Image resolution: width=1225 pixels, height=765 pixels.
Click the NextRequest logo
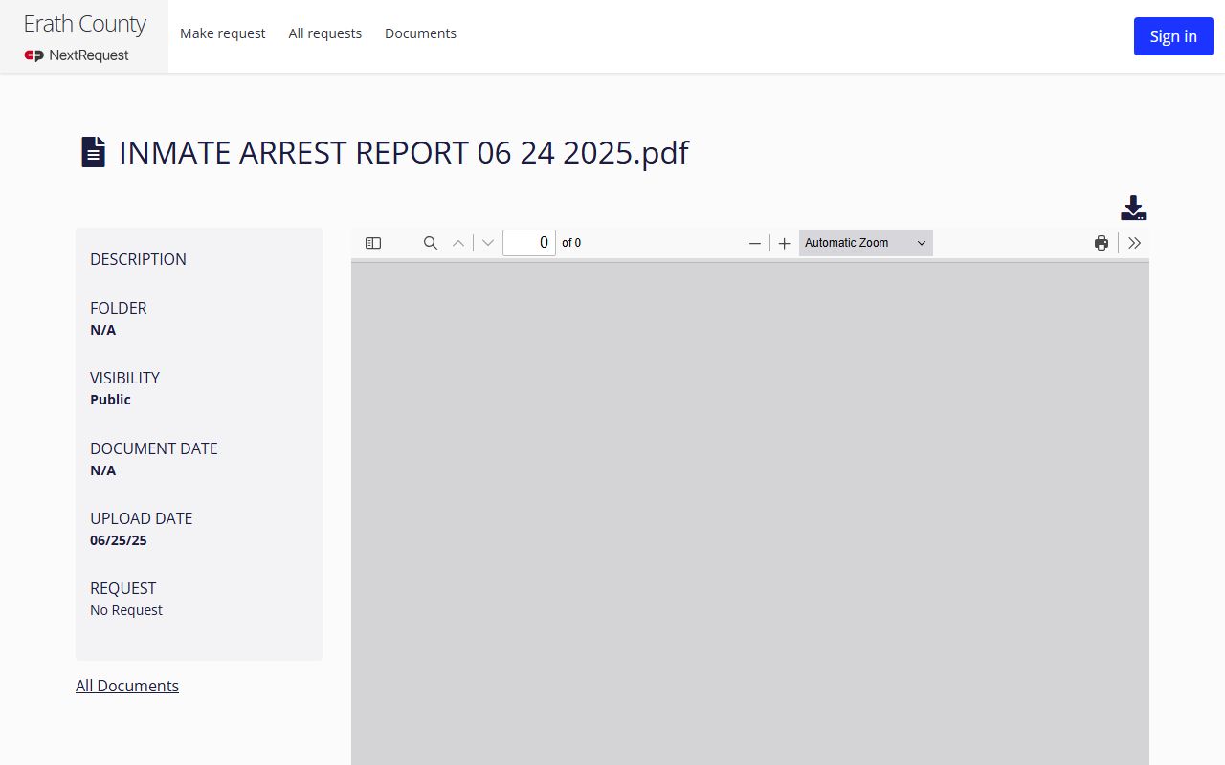pyautogui.click(x=77, y=55)
